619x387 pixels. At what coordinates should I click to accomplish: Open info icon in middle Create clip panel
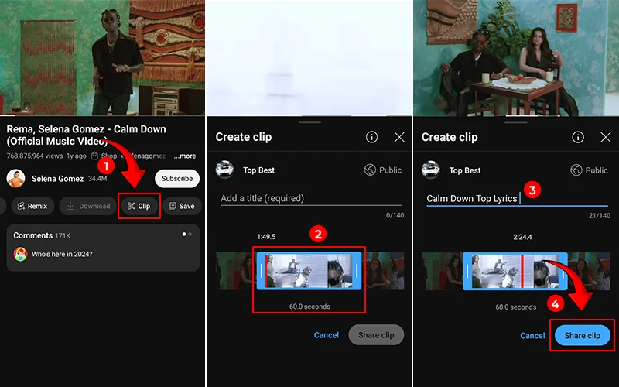[371, 137]
